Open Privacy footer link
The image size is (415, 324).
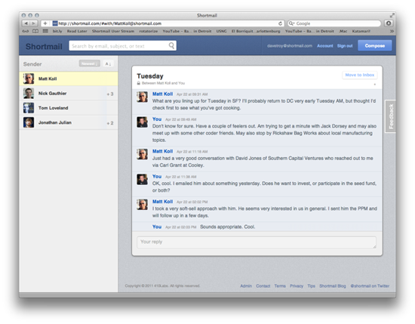pyautogui.click(x=297, y=285)
